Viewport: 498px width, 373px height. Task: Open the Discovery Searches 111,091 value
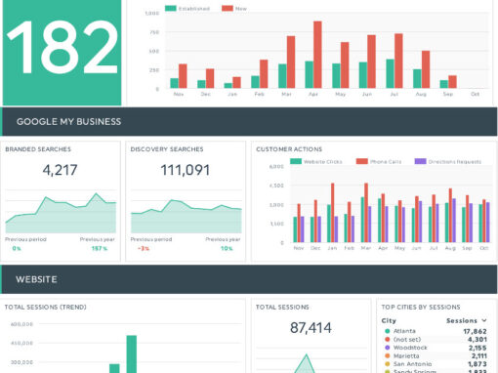186,170
